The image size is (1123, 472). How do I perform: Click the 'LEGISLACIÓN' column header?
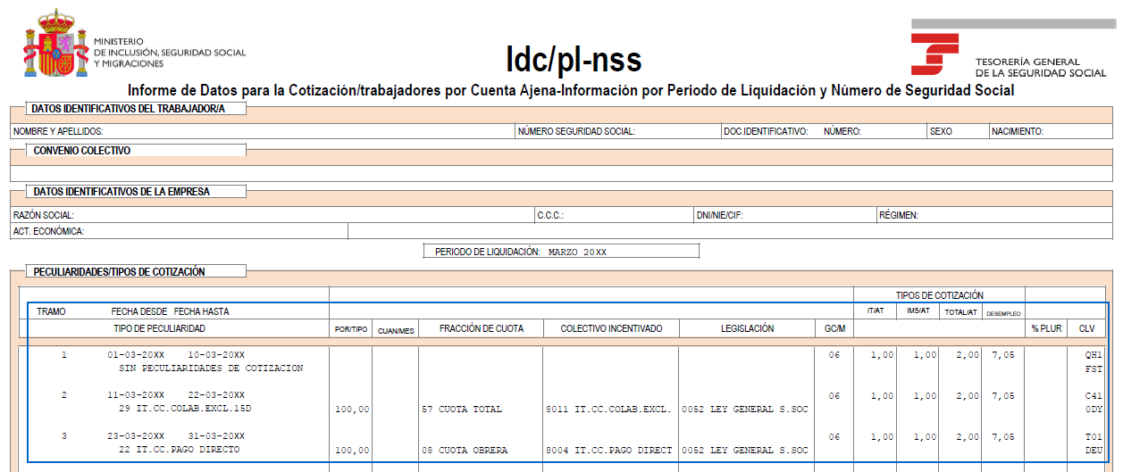747,329
